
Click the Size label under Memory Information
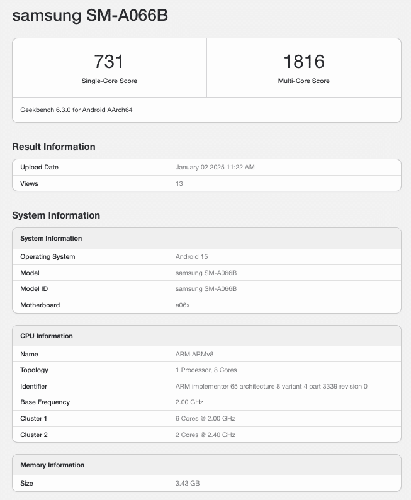tap(26, 483)
